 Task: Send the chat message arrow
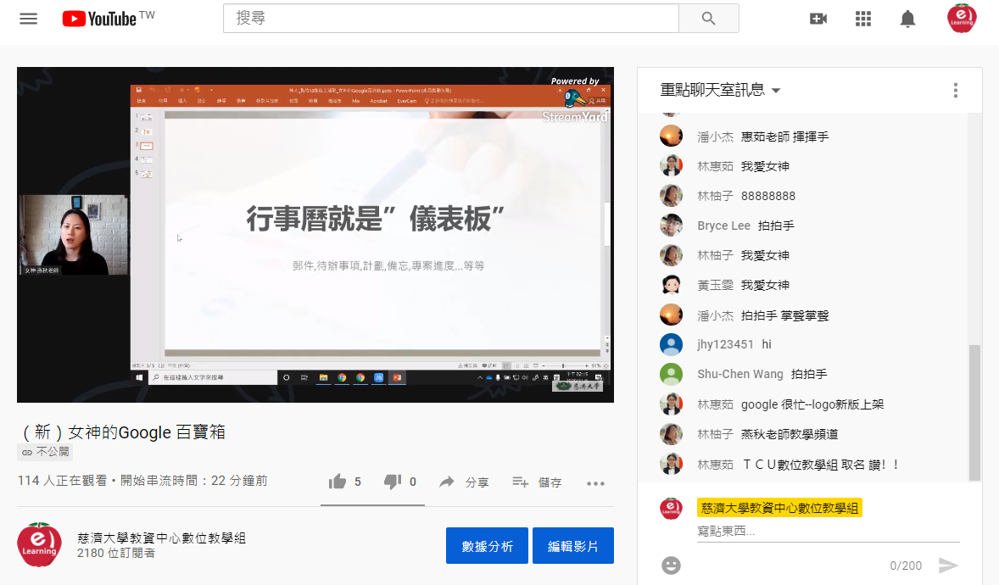click(x=948, y=565)
